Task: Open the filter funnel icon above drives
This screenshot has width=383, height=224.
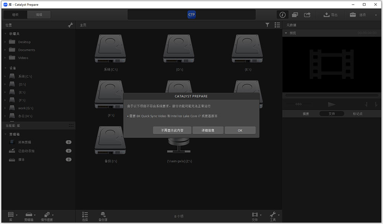Action: 267,25
